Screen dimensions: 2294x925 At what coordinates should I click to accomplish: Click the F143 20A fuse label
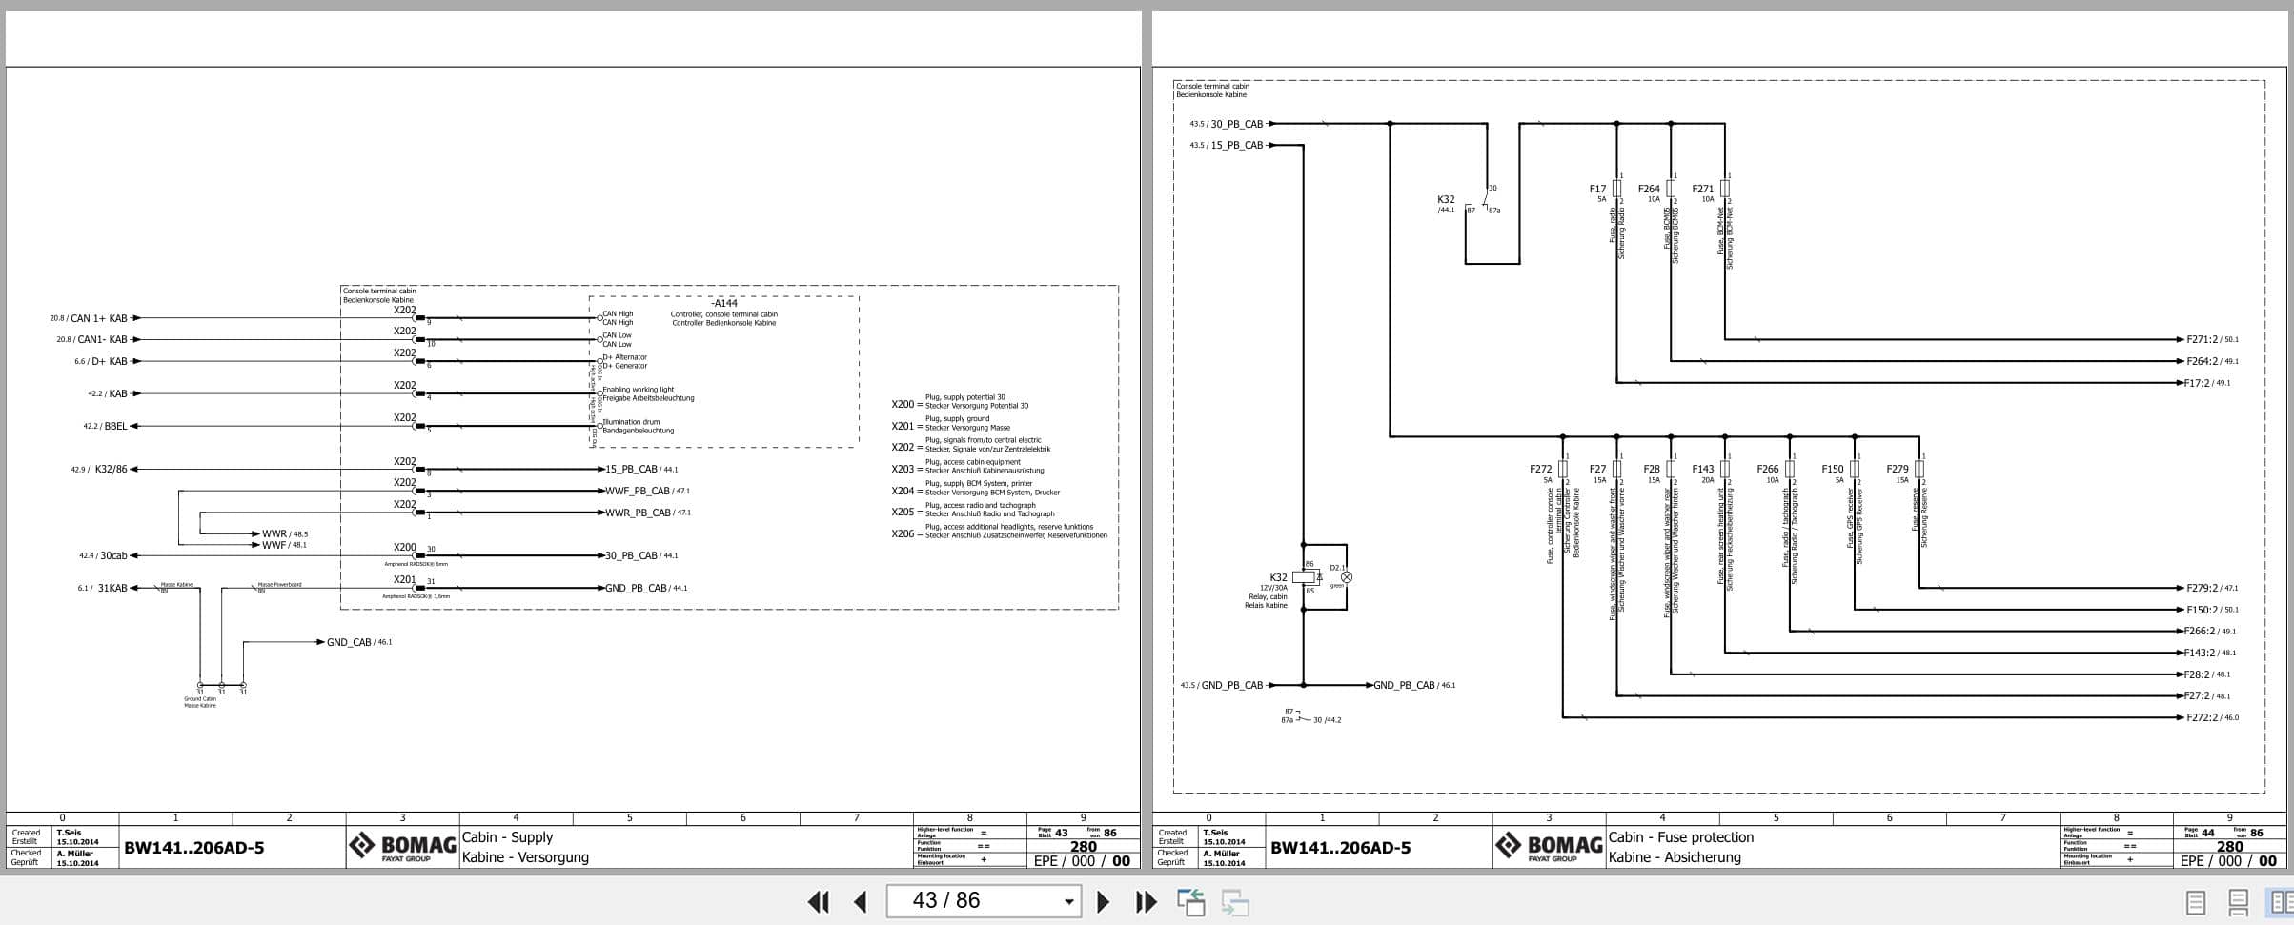[x=1702, y=473]
